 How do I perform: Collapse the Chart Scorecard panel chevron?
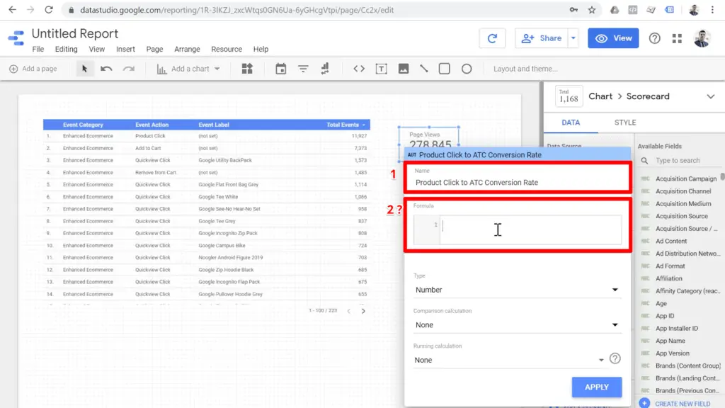tap(712, 96)
